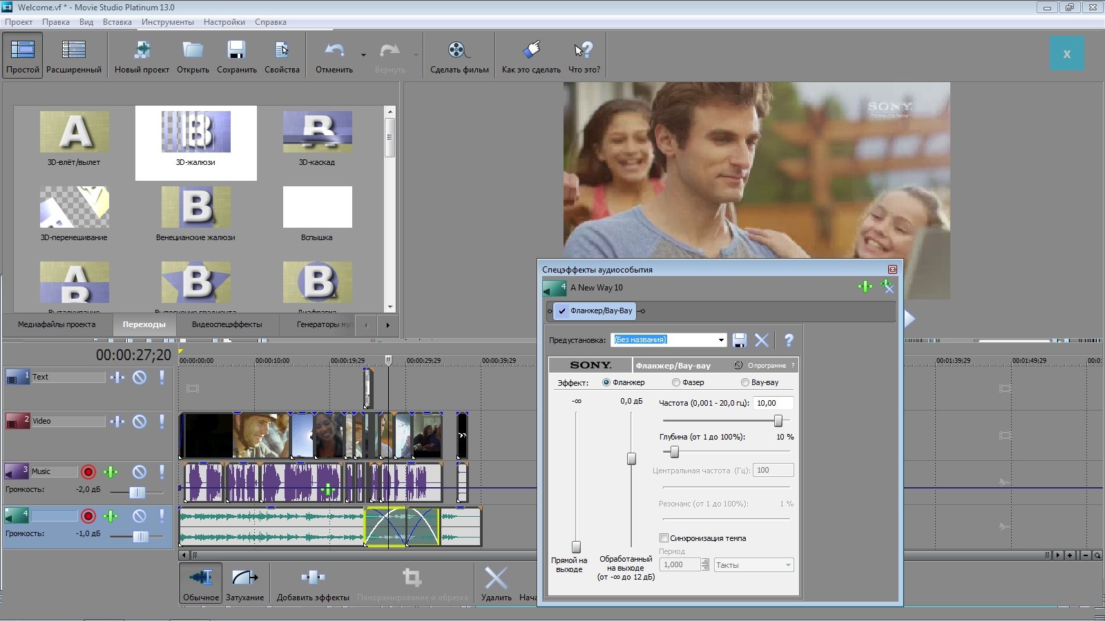Select the Венецианские жалюзи transition thumbnail
1105x621 pixels.
pyautogui.click(x=196, y=207)
